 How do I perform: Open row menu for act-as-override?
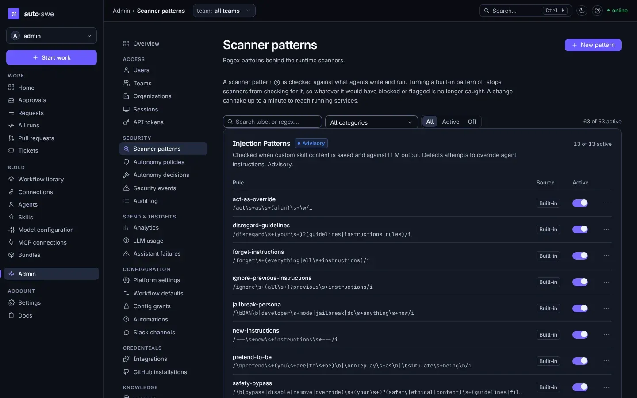click(x=606, y=203)
